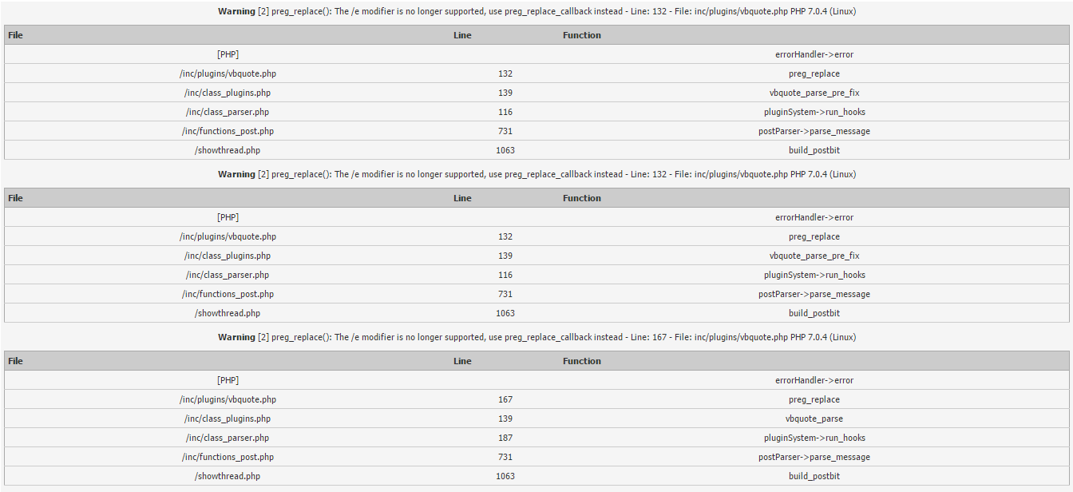Select the line number 187 cell

tap(505, 438)
